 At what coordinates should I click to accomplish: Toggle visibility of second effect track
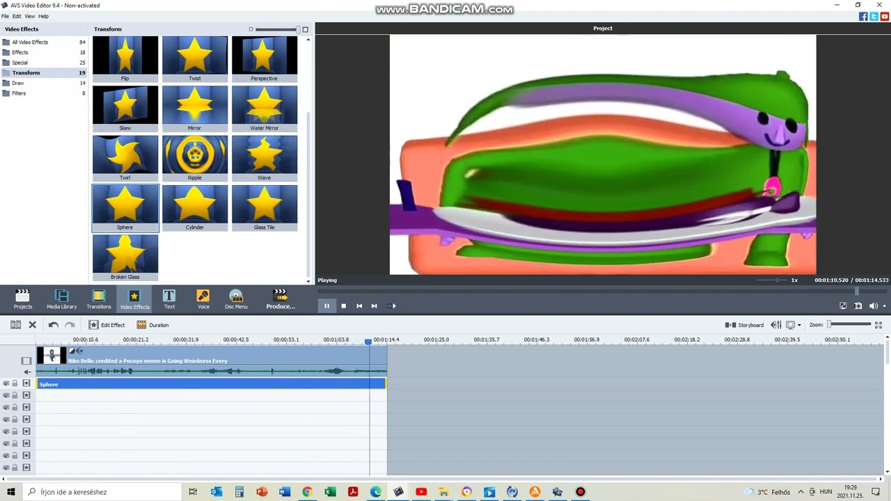6,395
